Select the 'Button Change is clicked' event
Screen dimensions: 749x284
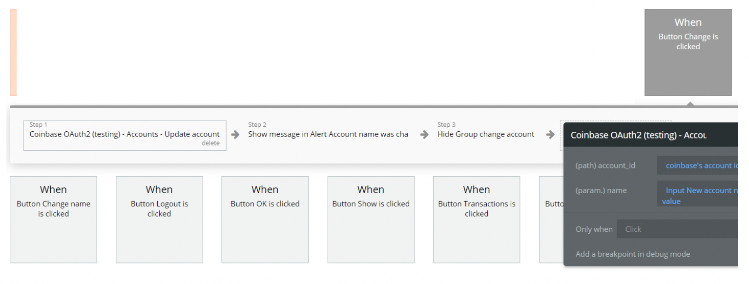click(x=688, y=52)
